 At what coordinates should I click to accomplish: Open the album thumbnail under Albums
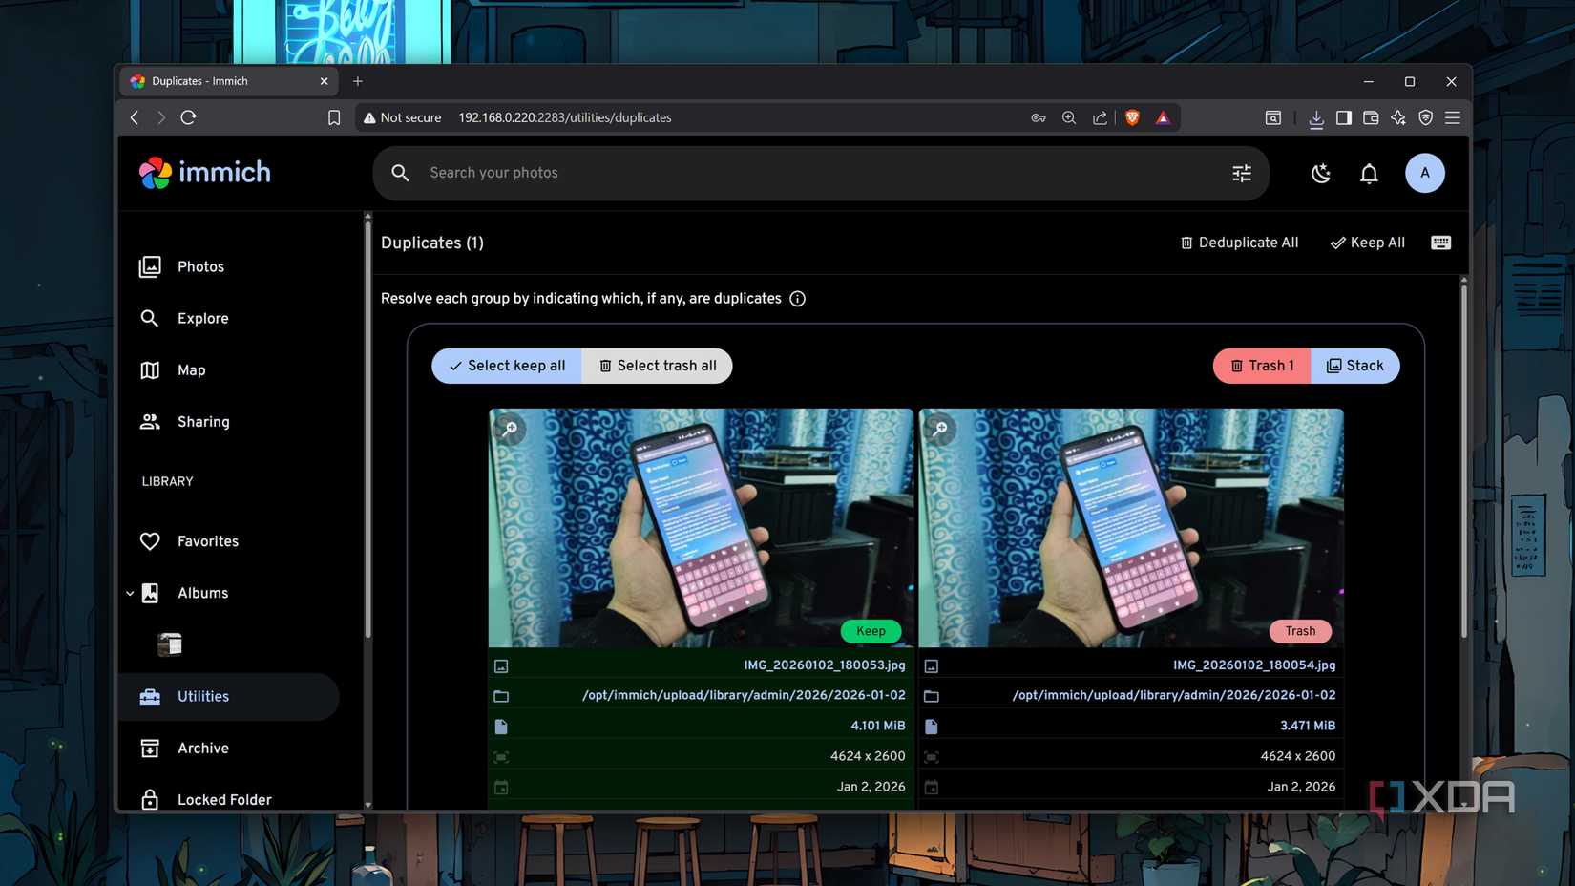169,643
